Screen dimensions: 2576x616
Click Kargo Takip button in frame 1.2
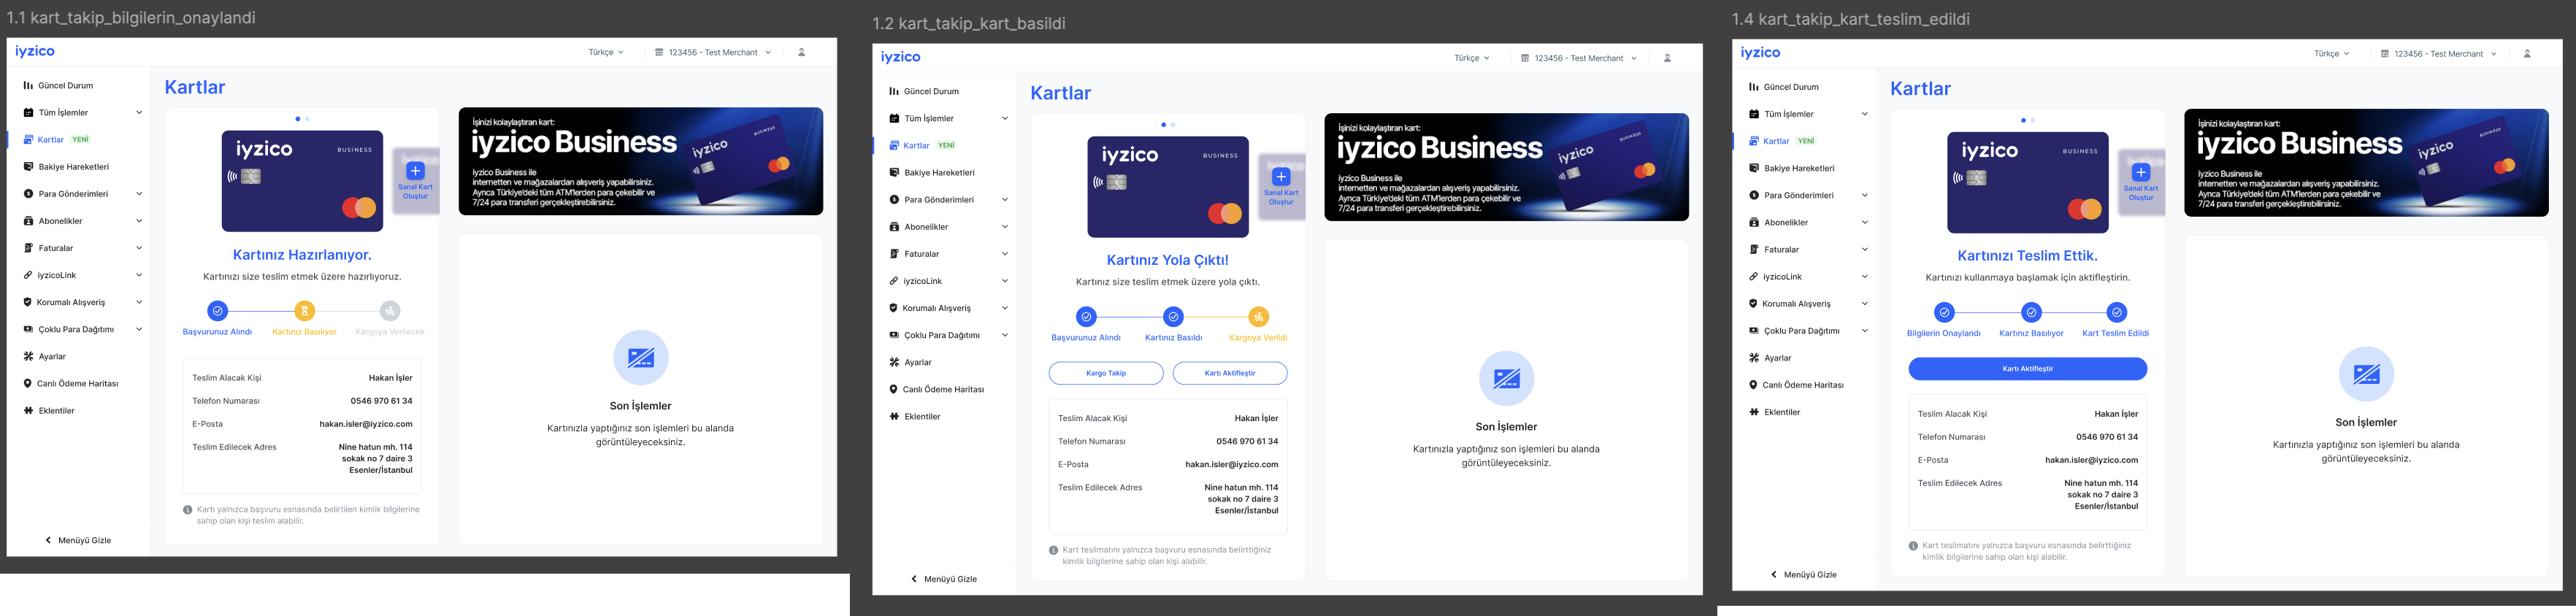coord(1106,373)
